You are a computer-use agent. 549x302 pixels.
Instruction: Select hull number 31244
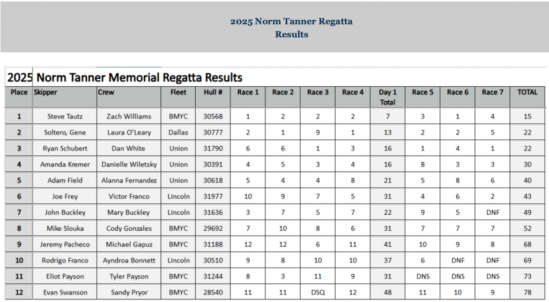click(213, 277)
